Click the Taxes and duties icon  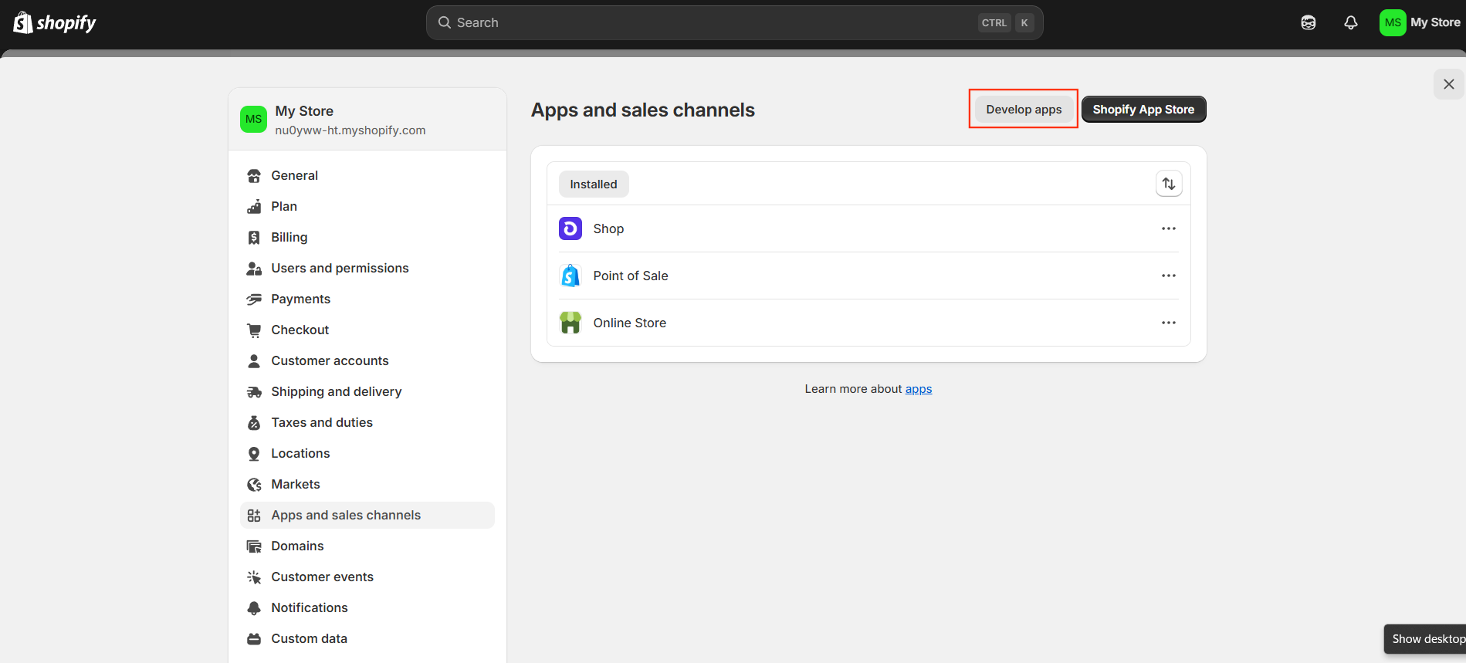coord(254,423)
